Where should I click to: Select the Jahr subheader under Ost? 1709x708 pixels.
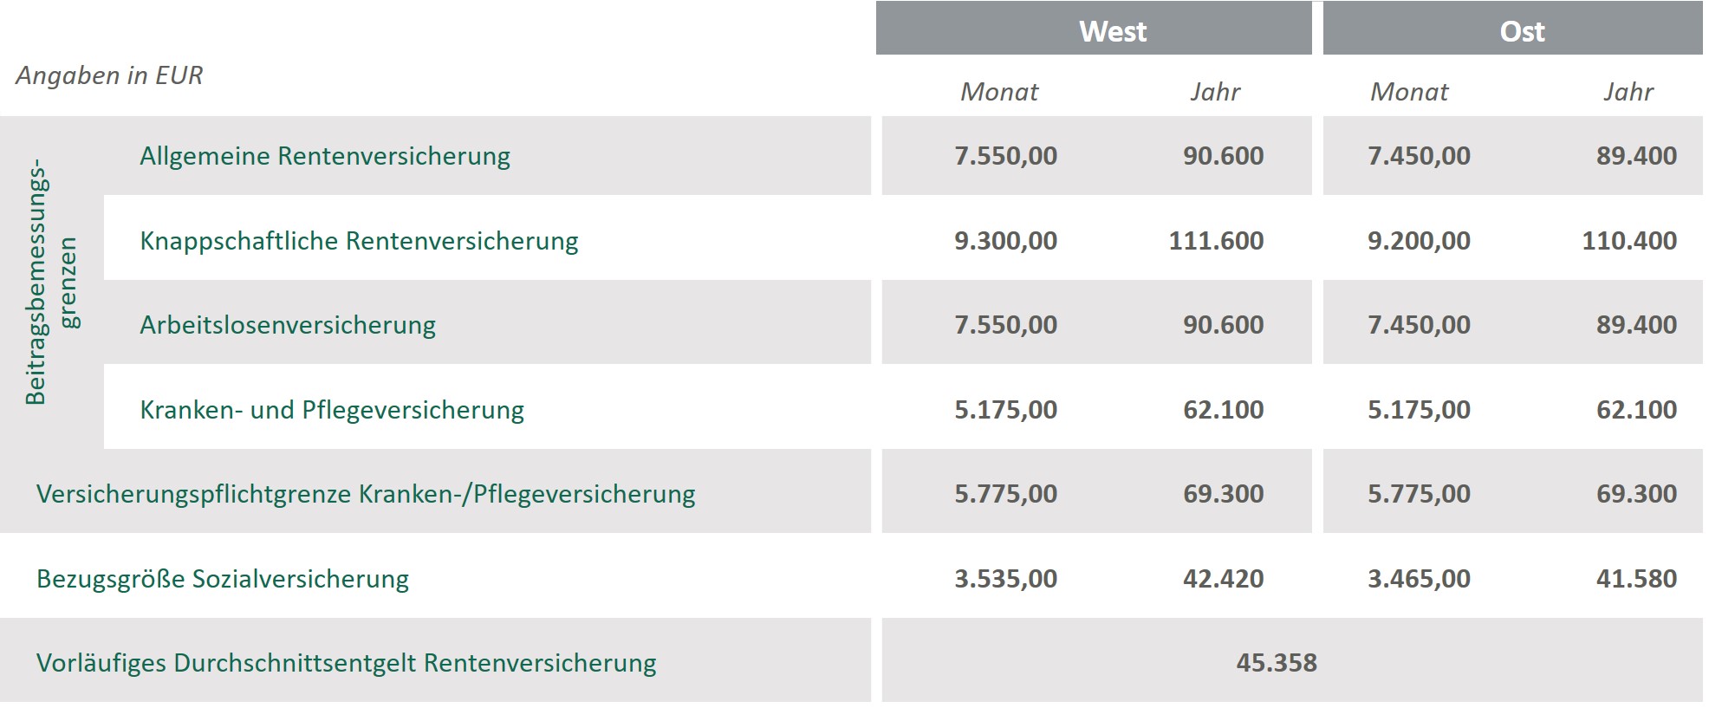point(1628,92)
